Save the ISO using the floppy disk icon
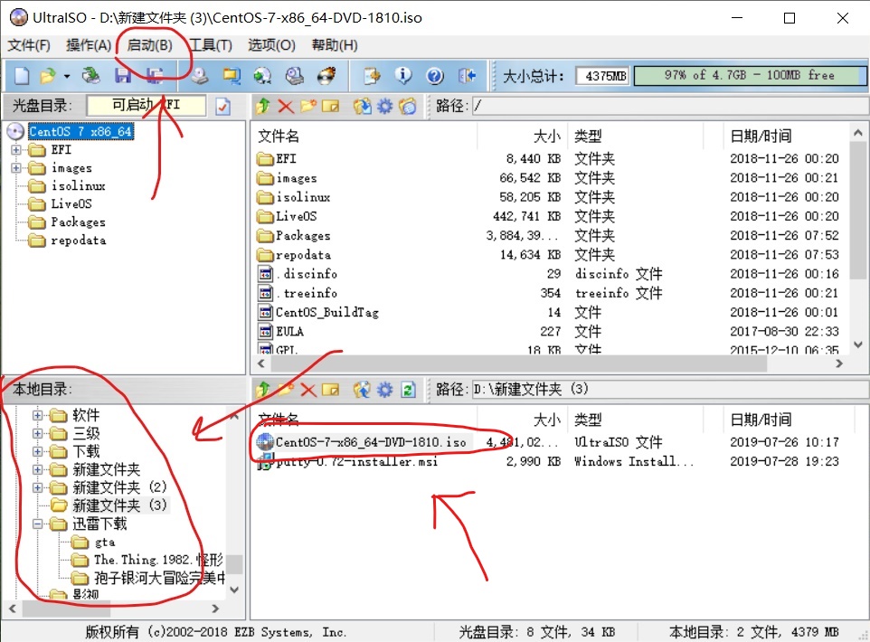The height and width of the screenshot is (642, 870). (x=123, y=75)
